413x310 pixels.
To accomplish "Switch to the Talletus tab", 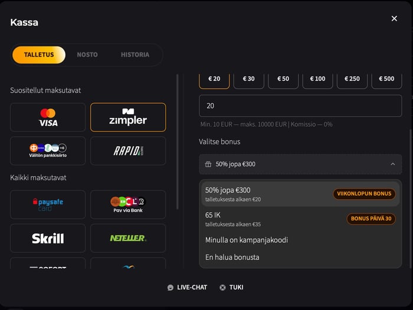I will coord(39,55).
